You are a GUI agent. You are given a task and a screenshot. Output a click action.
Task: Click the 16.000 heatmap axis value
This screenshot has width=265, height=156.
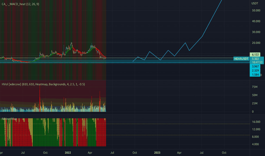[256, 122]
